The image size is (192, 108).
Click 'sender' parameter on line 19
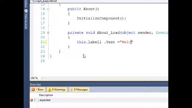click(144, 33)
